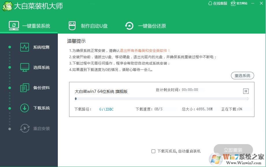Screen dimensions: 266x167
Task: Click tip line 3 about 下载过程中无需任何操作
Action: [119, 63]
